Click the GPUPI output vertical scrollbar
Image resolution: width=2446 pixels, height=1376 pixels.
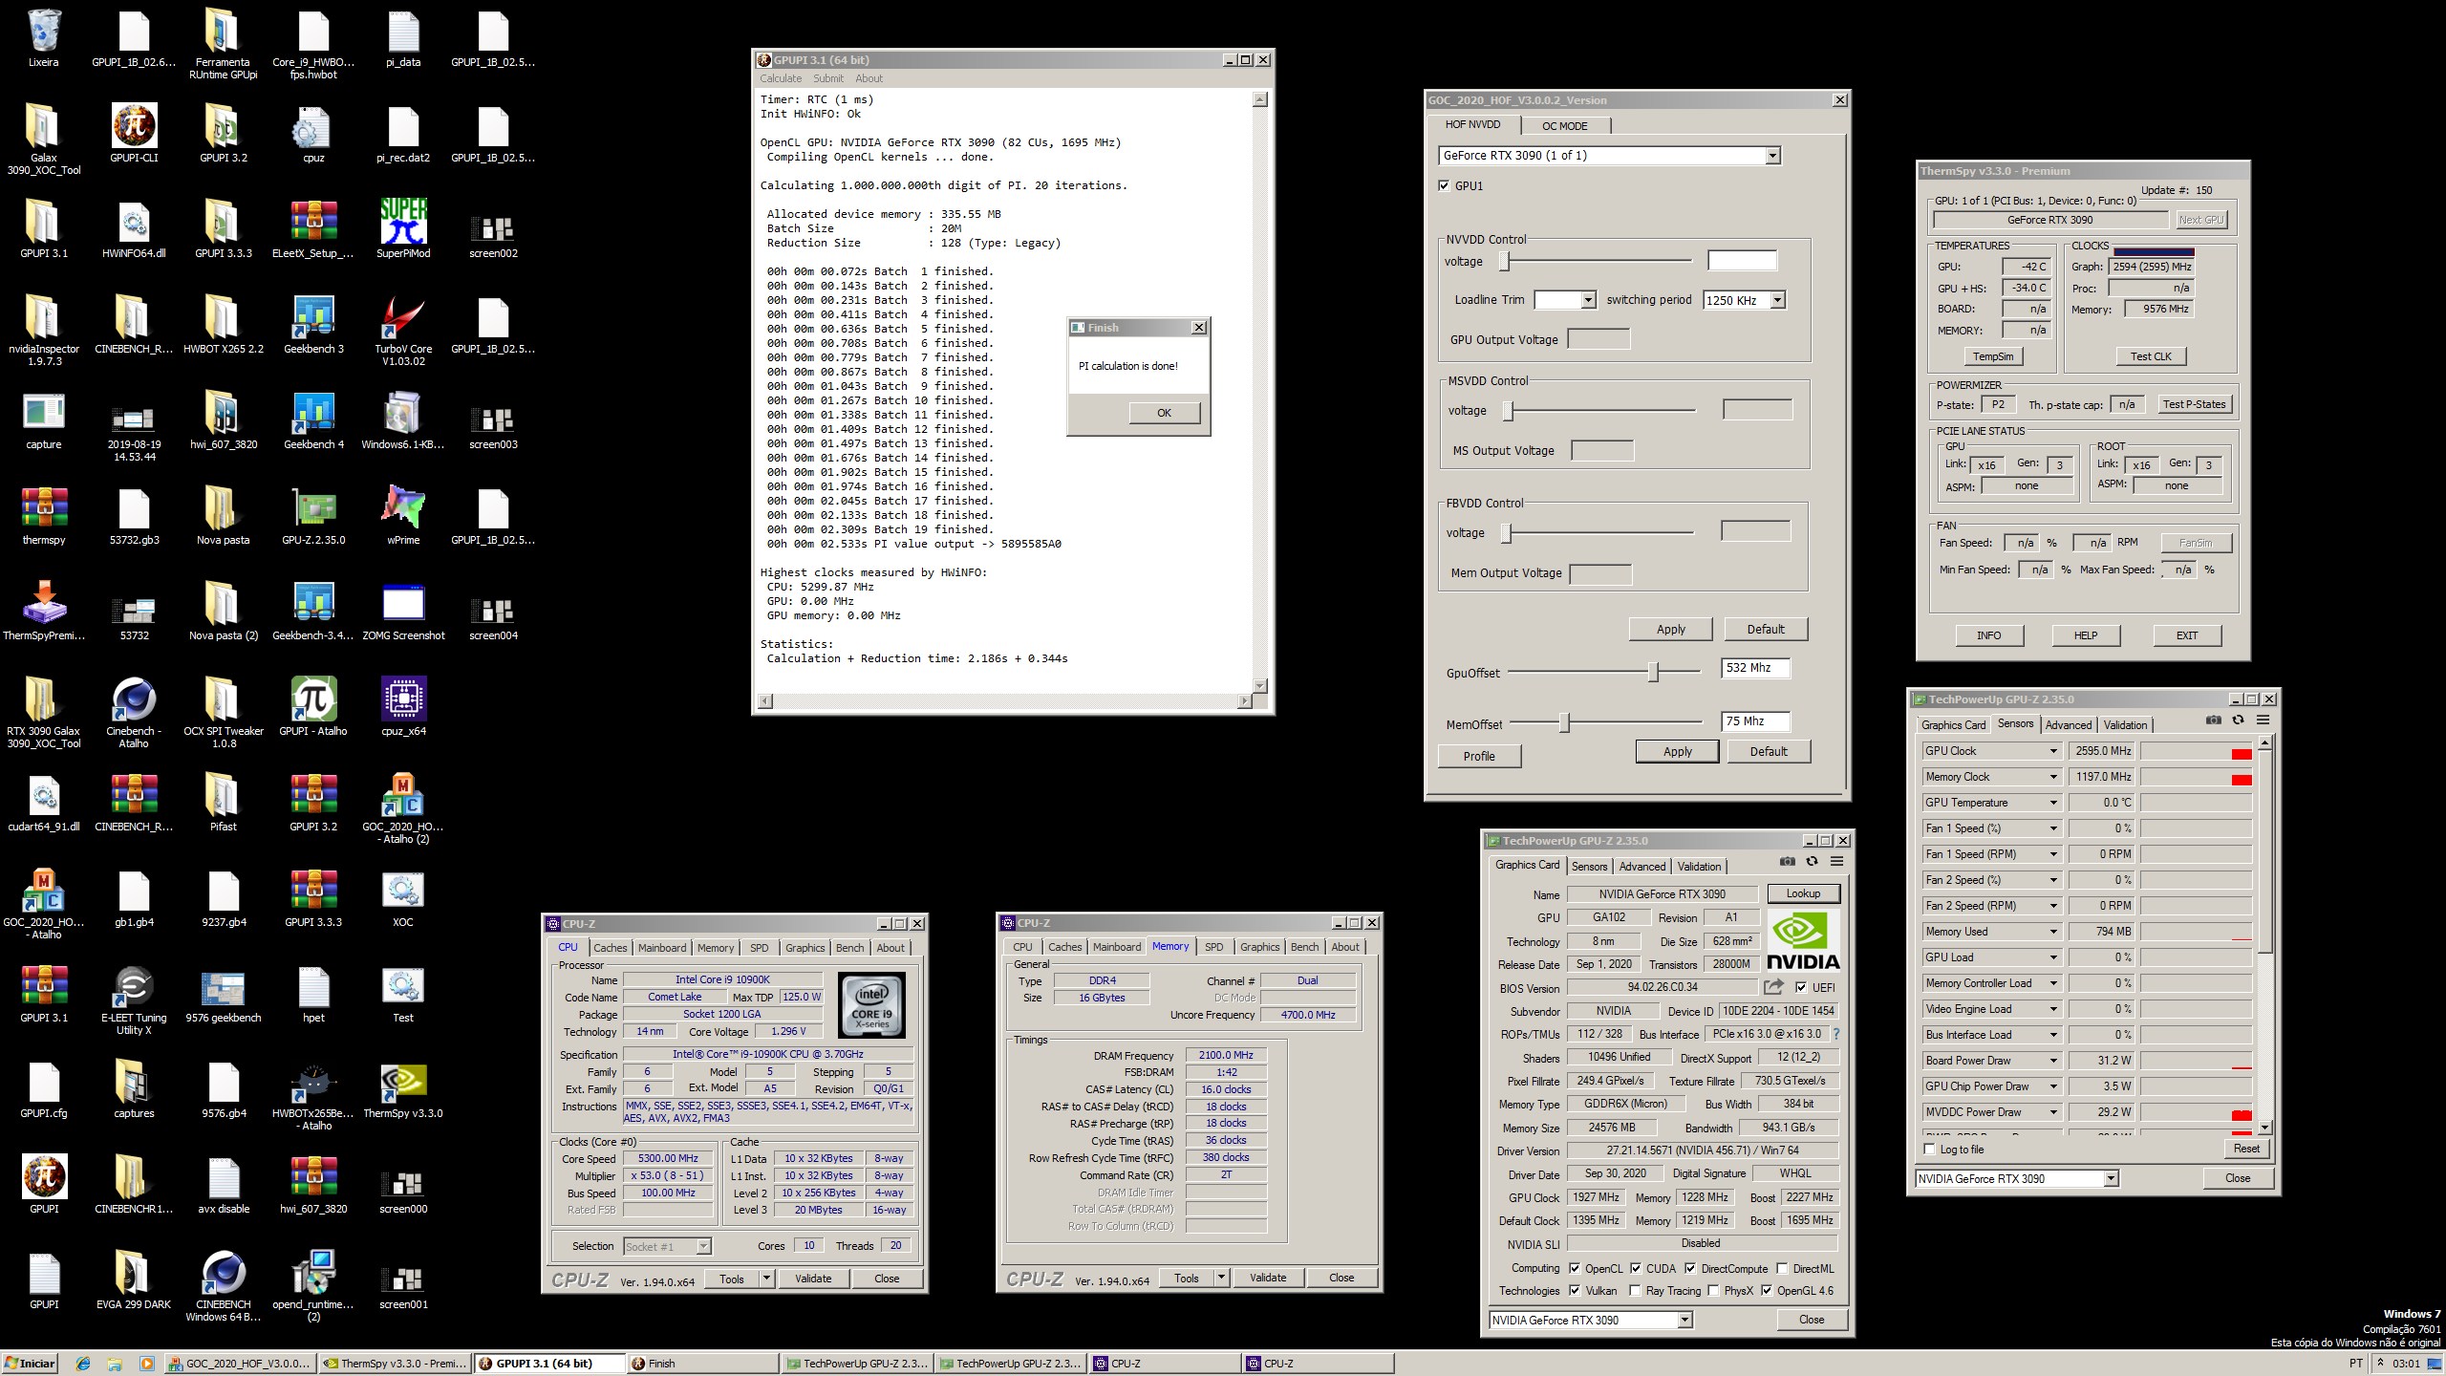1260,393
